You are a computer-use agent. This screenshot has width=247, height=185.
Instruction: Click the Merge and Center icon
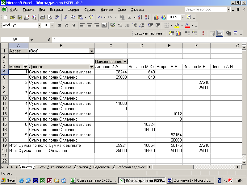pyautogui.click(x=104, y=25)
